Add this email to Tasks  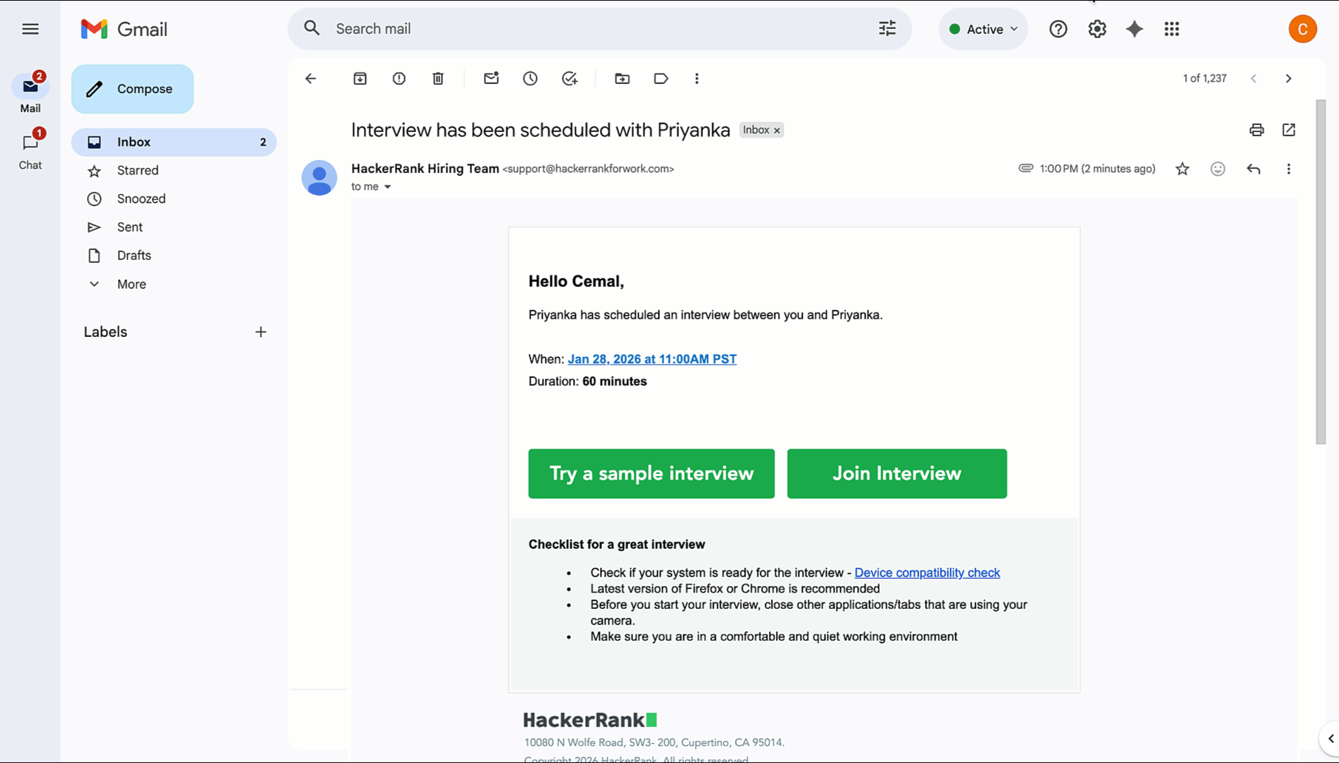click(570, 78)
